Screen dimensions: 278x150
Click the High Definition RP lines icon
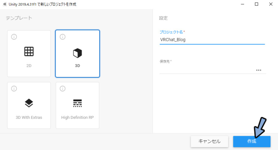pos(78,103)
